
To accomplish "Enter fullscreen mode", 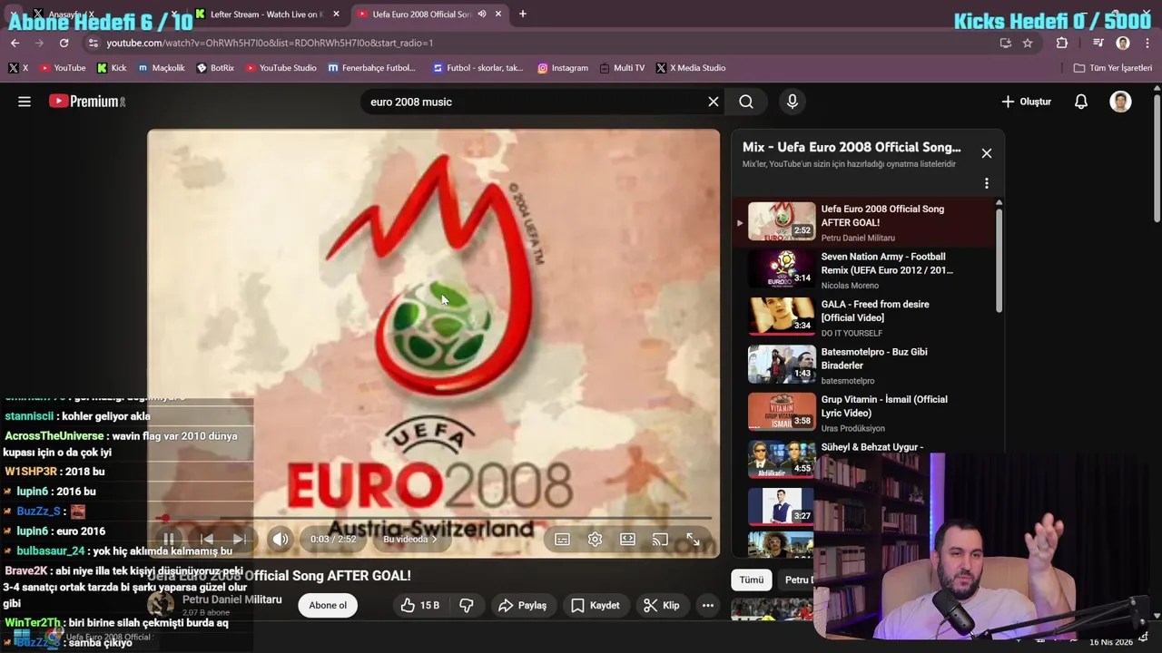I will tap(693, 540).
